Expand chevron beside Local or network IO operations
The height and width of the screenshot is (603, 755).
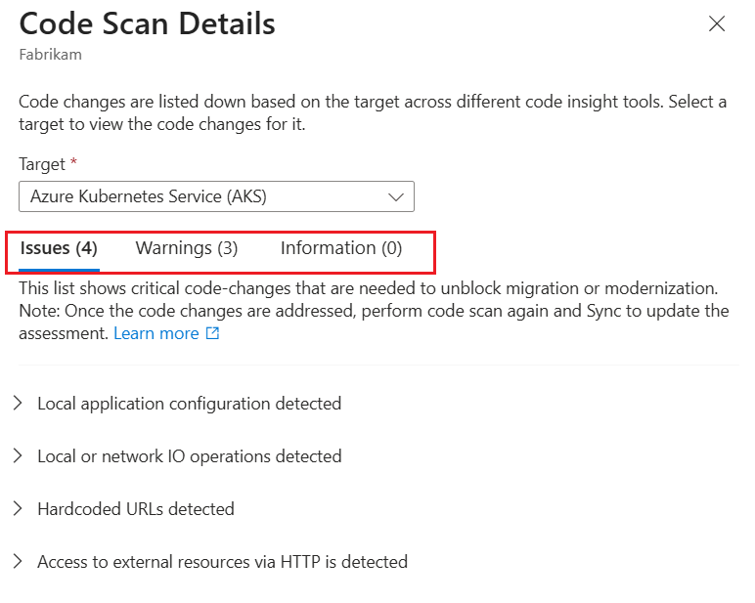18,455
